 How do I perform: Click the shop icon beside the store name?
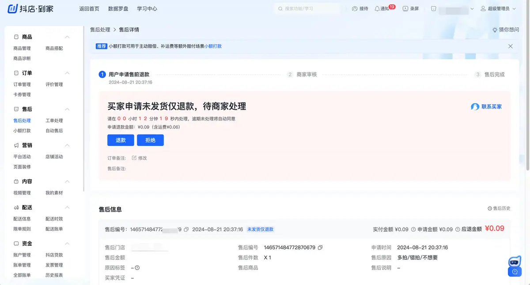pos(433,8)
